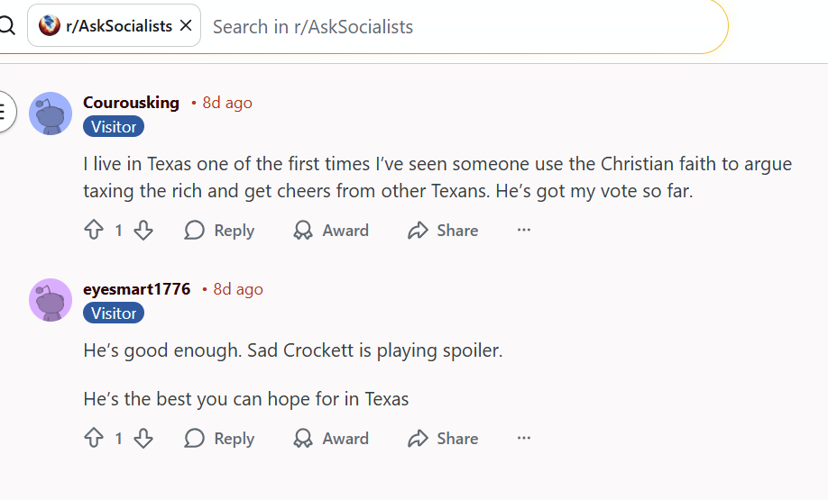This screenshot has height=500, width=828.
Task: Open sidebar hamburger menu
Action: [x=4, y=113]
